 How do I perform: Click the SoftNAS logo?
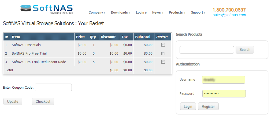coord(47,9)
